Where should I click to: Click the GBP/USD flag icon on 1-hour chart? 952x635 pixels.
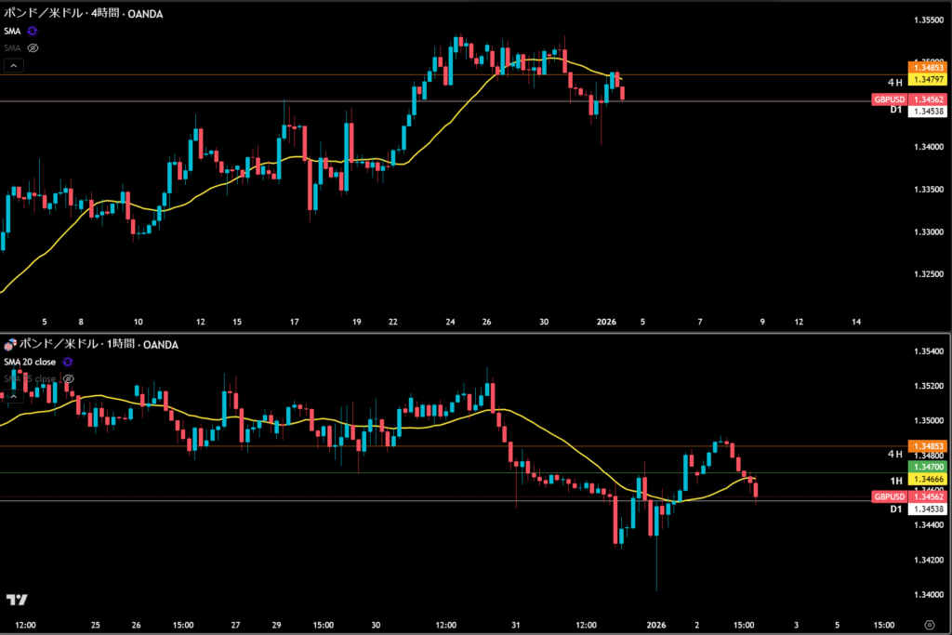[10, 344]
